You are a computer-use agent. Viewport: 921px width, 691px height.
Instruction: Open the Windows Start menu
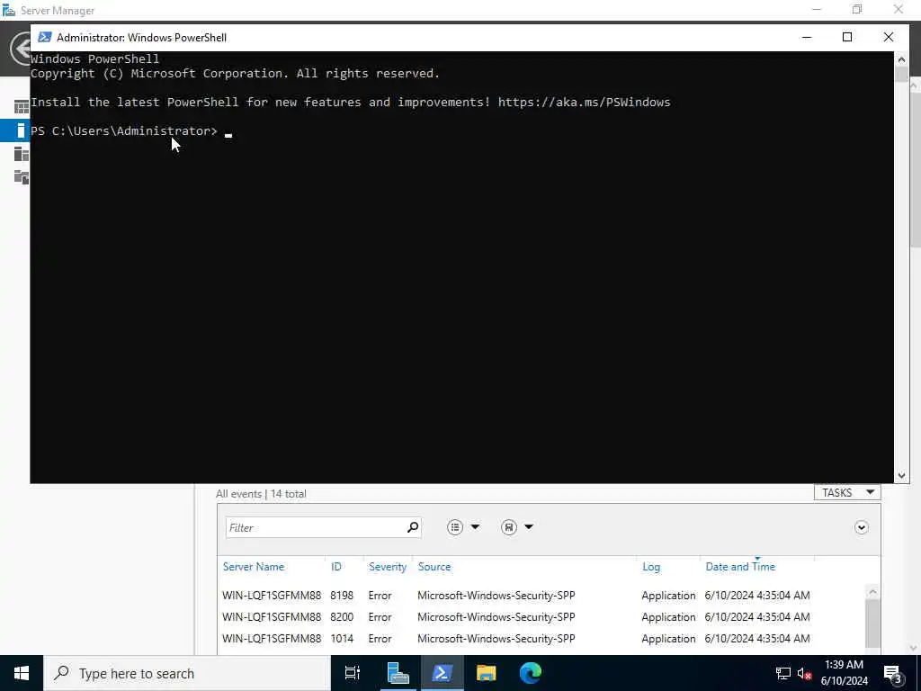[22, 673]
